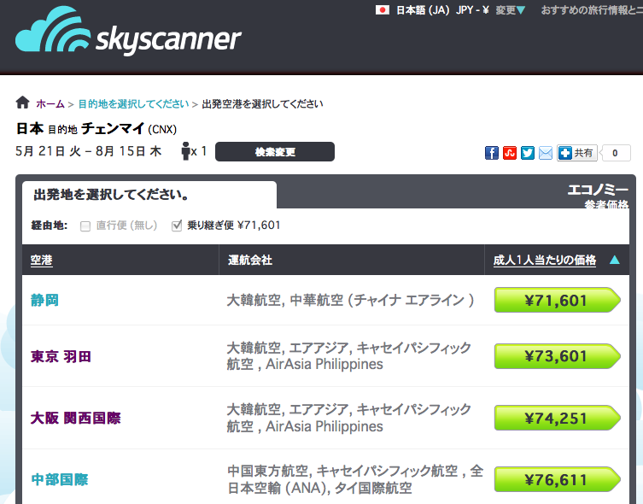Click the share count bubble showing 0
This screenshot has width=643, height=504.
pos(616,153)
